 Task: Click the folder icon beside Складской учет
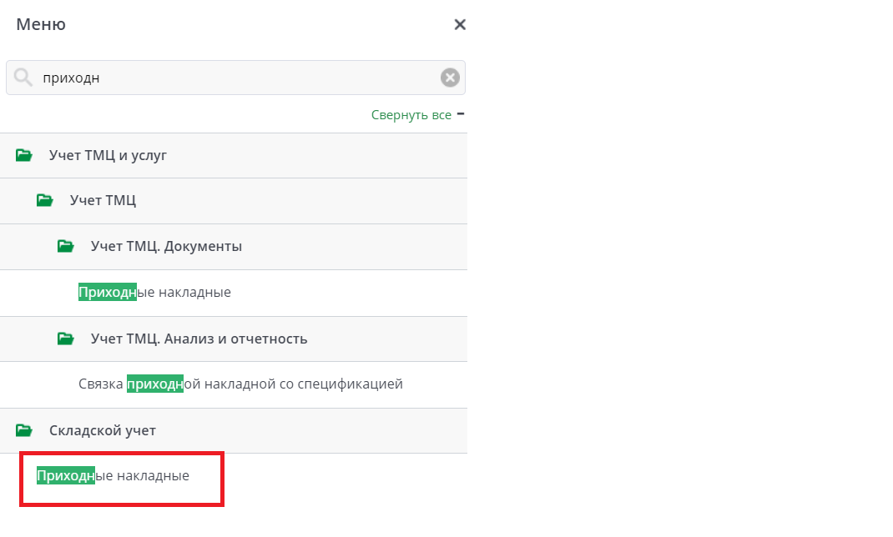[24, 430]
